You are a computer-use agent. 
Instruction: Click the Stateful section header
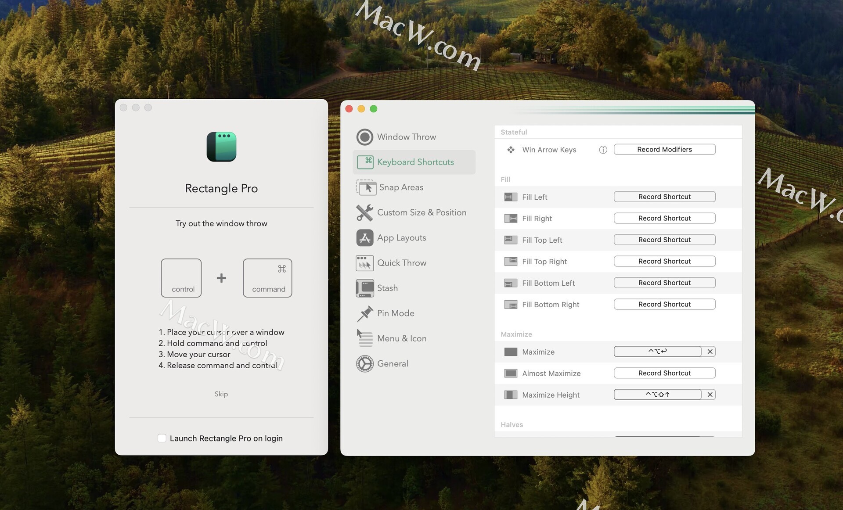[x=514, y=132]
